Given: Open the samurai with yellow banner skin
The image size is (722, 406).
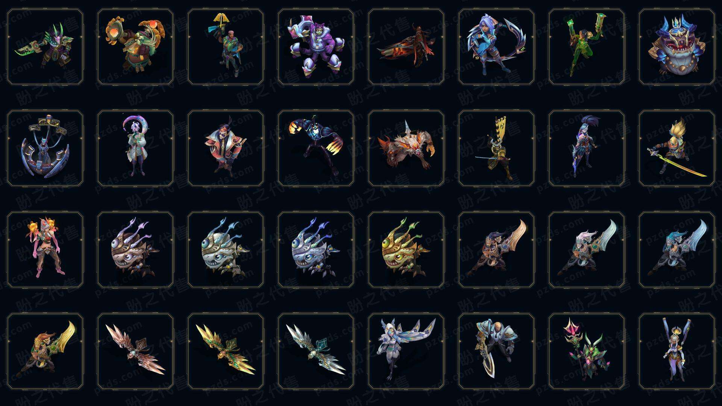Looking at the screenshot, I should point(496,148).
